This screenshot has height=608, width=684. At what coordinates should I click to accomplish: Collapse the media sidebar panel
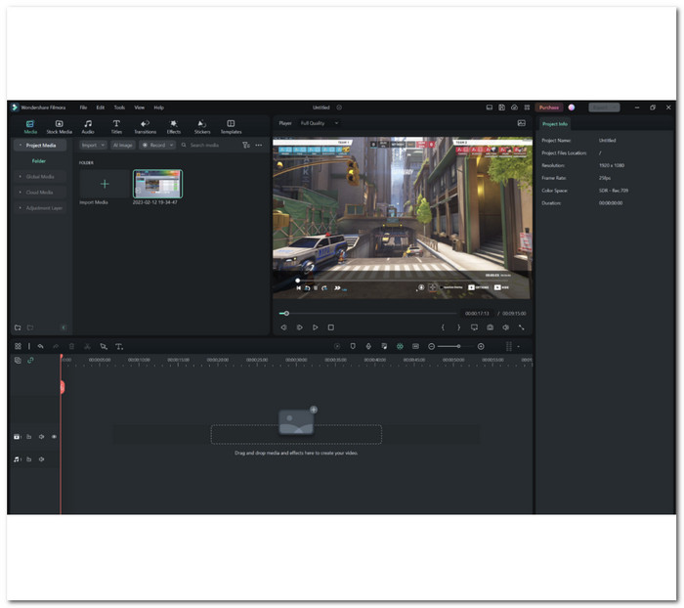click(x=64, y=327)
